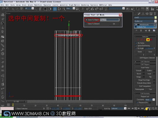Collapse the Edit Geometry rollout

point(145,93)
